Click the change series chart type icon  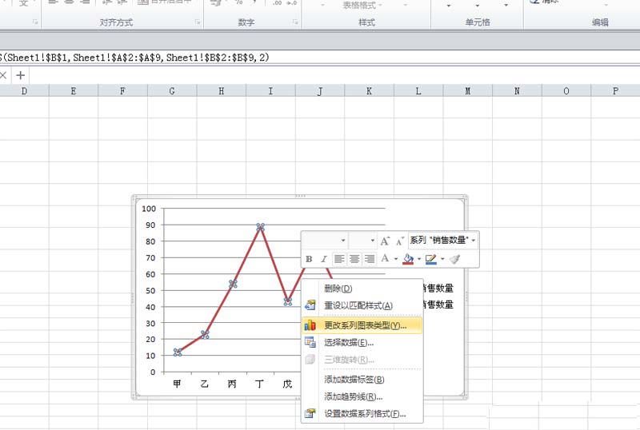tap(310, 325)
